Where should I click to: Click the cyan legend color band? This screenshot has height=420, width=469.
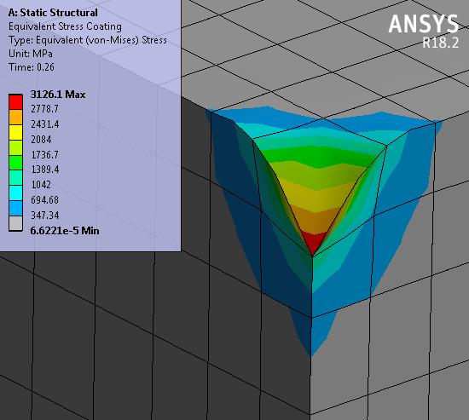pyautogui.click(x=15, y=193)
